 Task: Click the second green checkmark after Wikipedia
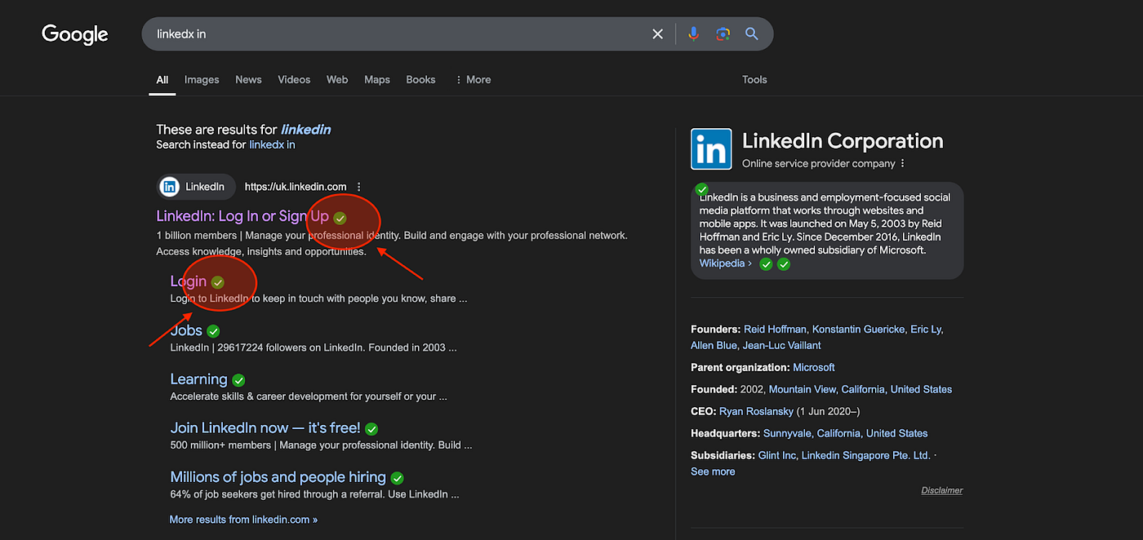click(x=784, y=264)
